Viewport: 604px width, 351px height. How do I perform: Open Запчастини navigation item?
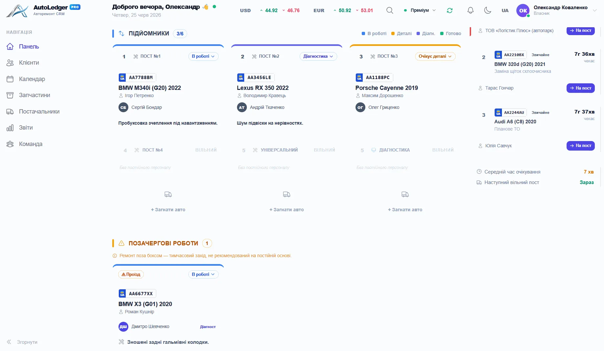tap(34, 95)
